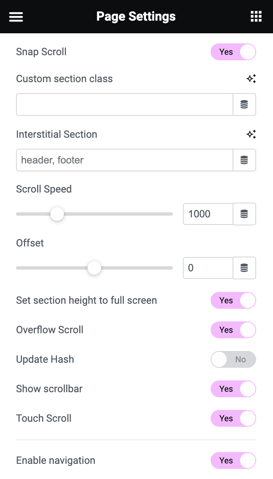Toggle Set section height to full screen
Image resolution: width=273 pixels, height=479 pixels.
coord(233,300)
